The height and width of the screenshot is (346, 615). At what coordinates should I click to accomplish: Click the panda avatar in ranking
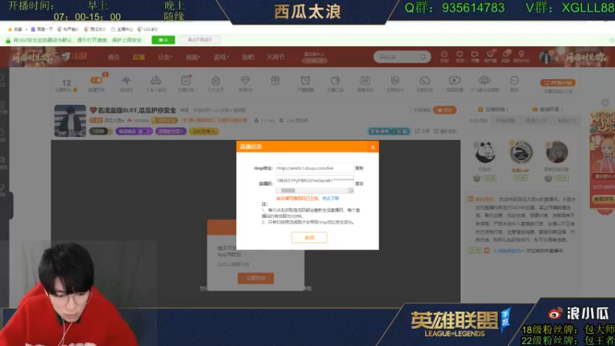click(485, 152)
